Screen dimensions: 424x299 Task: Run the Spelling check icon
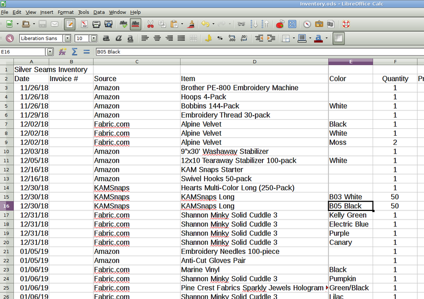123,24
